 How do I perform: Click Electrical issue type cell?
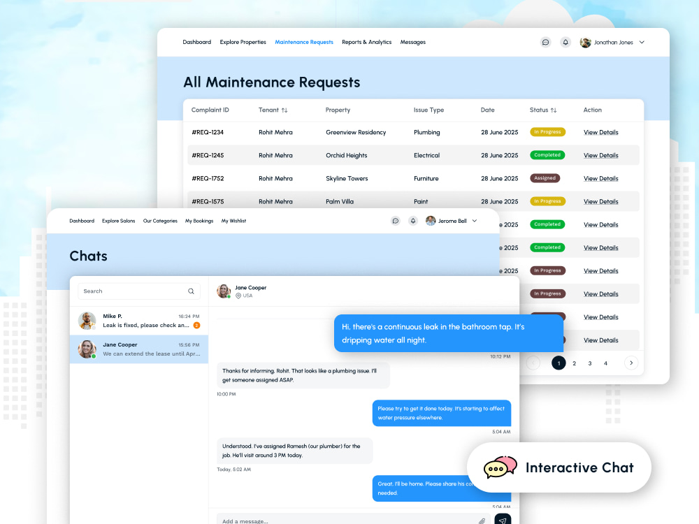426,156
